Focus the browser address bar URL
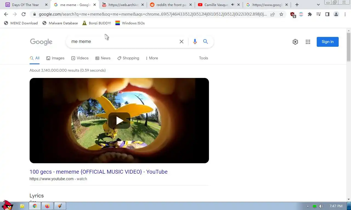Viewport: 351px width, 210px height. pos(153,14)
